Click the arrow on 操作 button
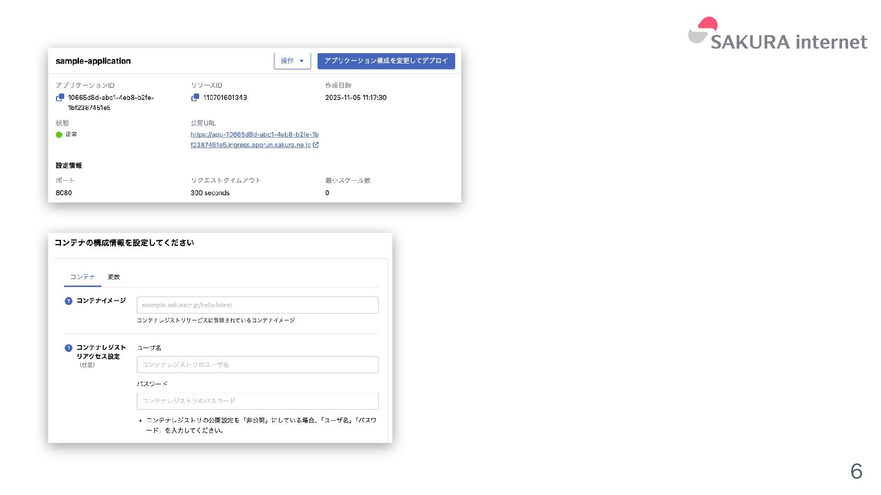The height and width of the screenshot is (495, 881). coord(301,61)
